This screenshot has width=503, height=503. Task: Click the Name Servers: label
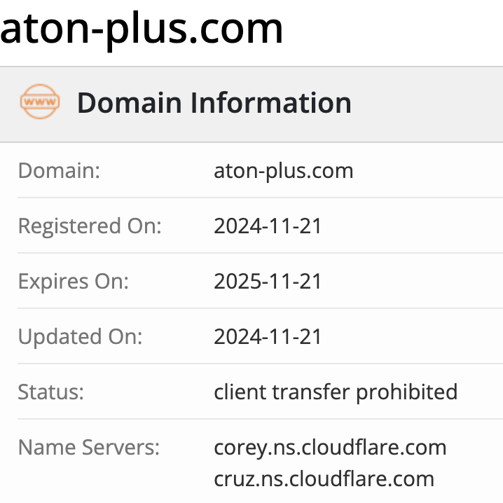(89, 448)
